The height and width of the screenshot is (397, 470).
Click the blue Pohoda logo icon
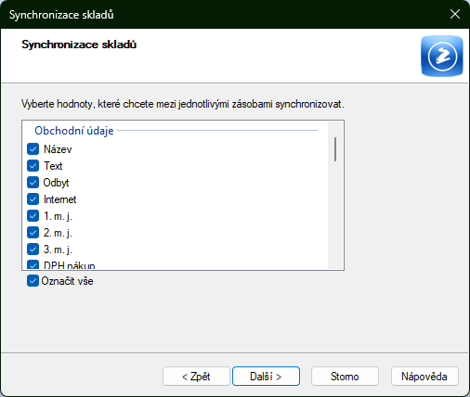(442, 56)
